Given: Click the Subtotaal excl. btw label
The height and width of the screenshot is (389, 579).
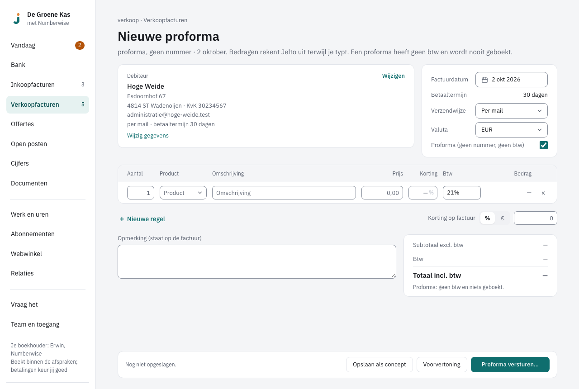Looking at the screenshot, I should coord(438,245).
